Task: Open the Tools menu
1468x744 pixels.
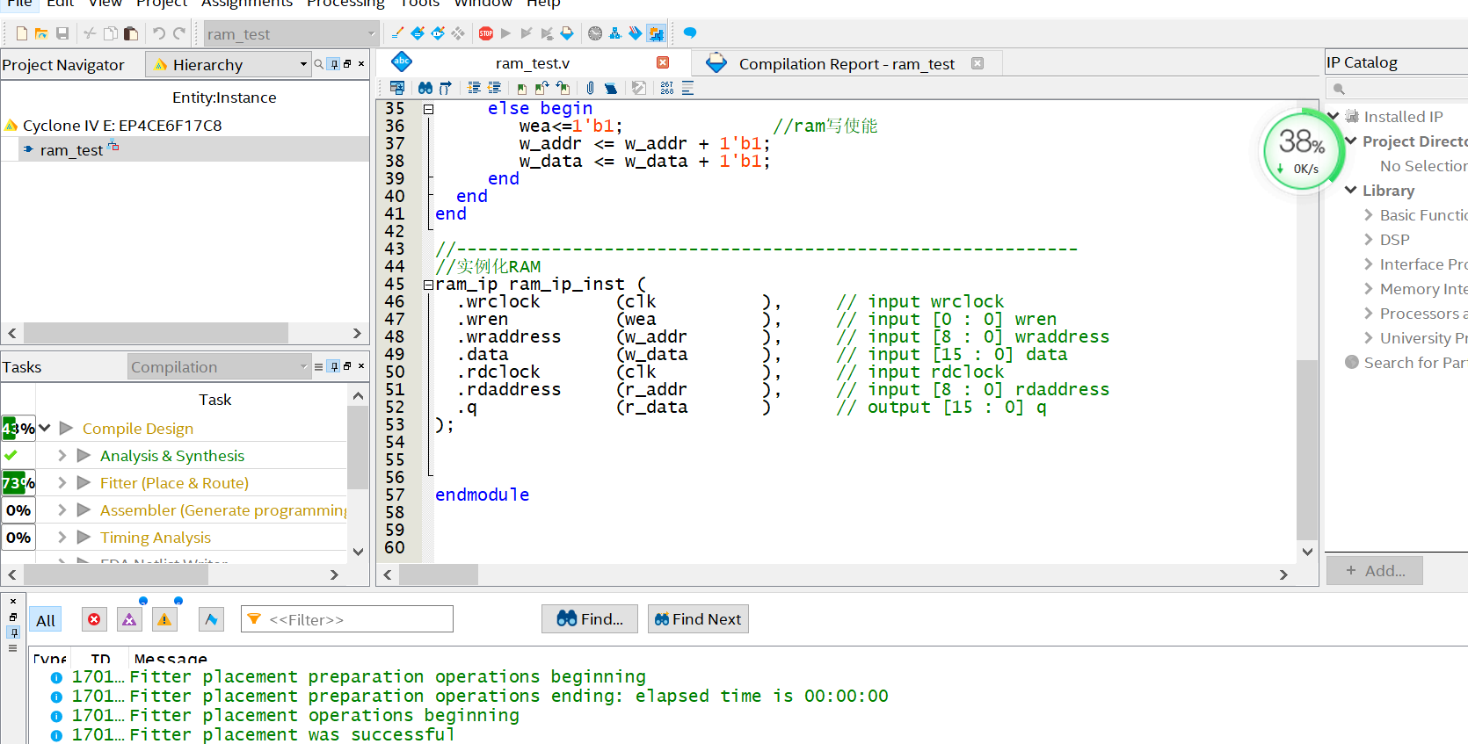Action: [419, 4]
